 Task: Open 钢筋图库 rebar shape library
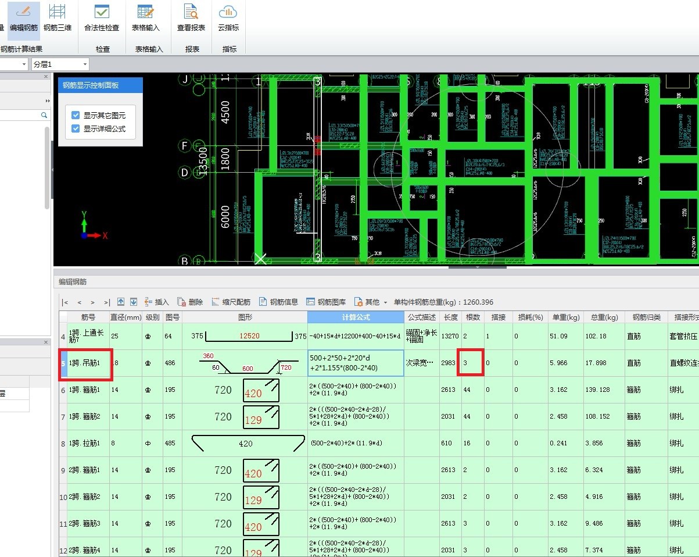(x=326, y=302)
